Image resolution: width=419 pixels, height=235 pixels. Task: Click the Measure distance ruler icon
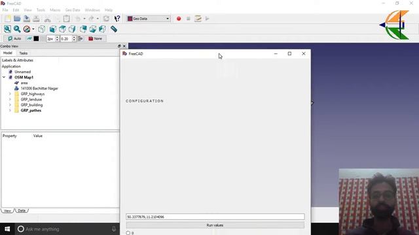(x=113, y=29)
